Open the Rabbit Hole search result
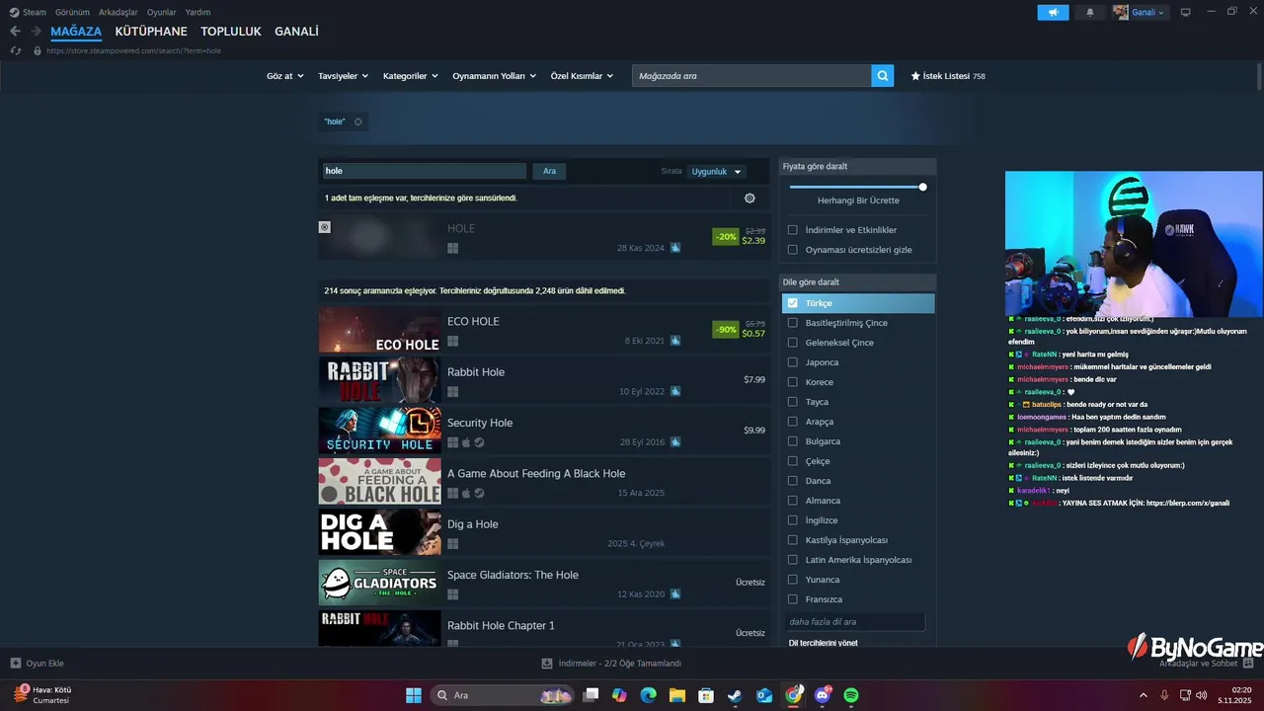Viewport: 1264px width, 711px height. tap(544, 381)
